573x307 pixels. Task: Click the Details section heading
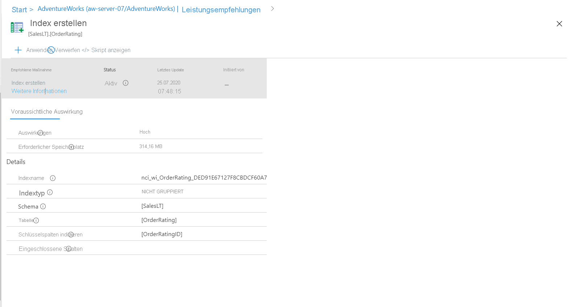coord(16,162)
